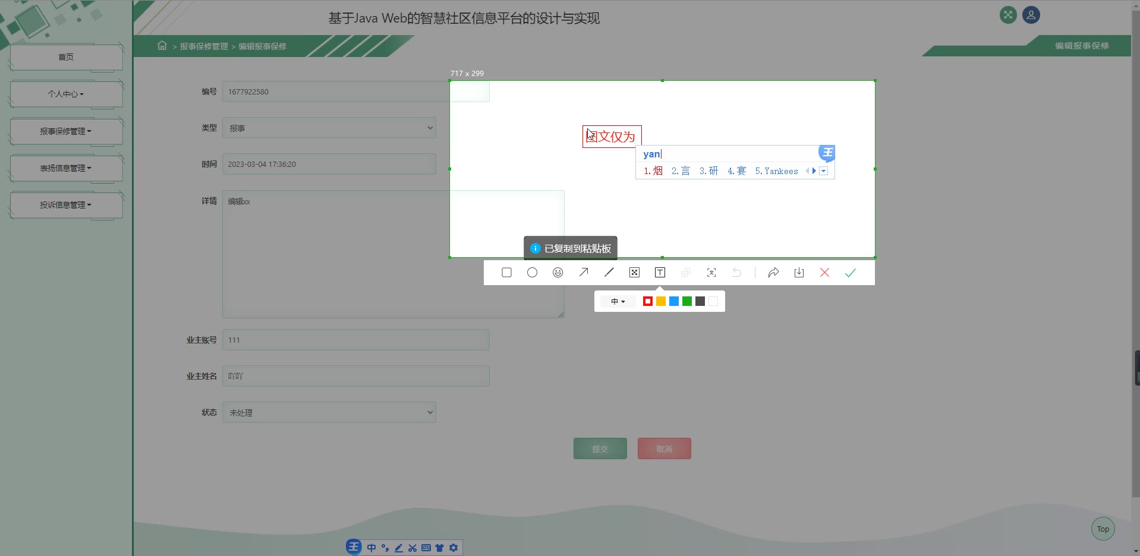Screen dimensions: 1140x556
Task: Toggle punctuation mode in the IME bar
Action: pyautogui.click(x=385, y=548)
